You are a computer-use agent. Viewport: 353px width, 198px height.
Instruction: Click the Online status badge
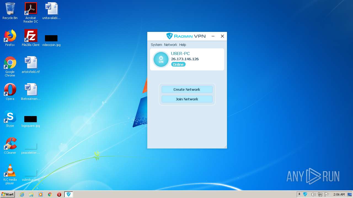(178, 64)
